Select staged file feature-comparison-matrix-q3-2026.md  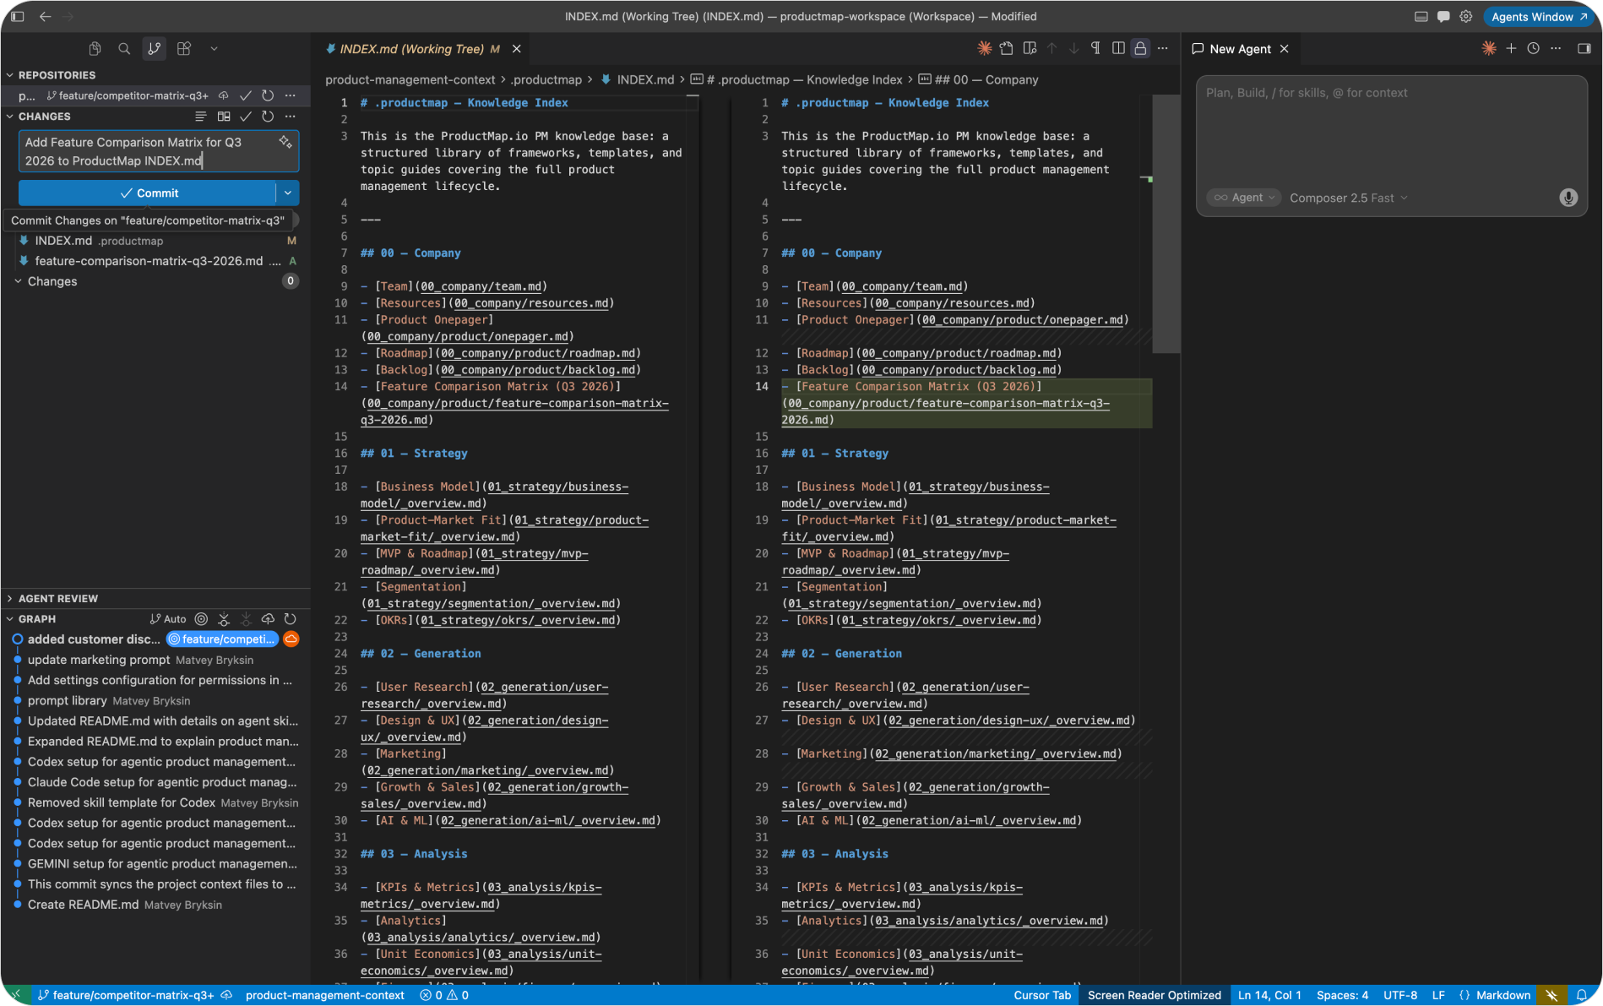pyautogui.click(x=156, y=261)
